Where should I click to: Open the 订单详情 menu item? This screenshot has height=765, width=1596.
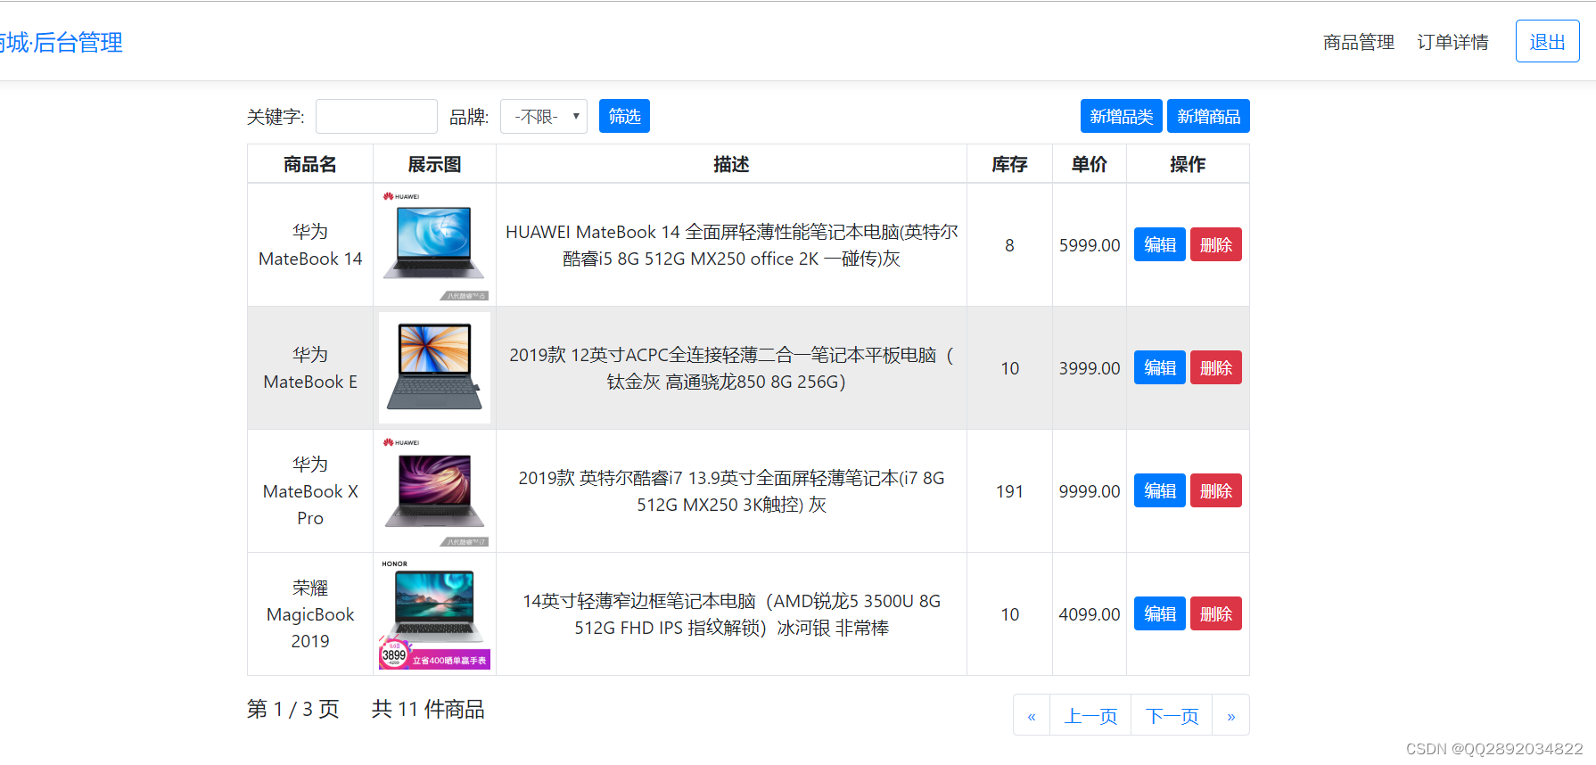point(1452,42)
